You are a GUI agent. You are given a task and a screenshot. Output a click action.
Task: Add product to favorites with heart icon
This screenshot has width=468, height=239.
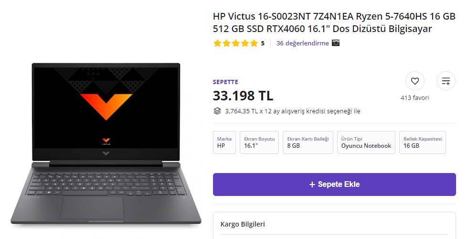pyautogui.click(x=415, y=81)
